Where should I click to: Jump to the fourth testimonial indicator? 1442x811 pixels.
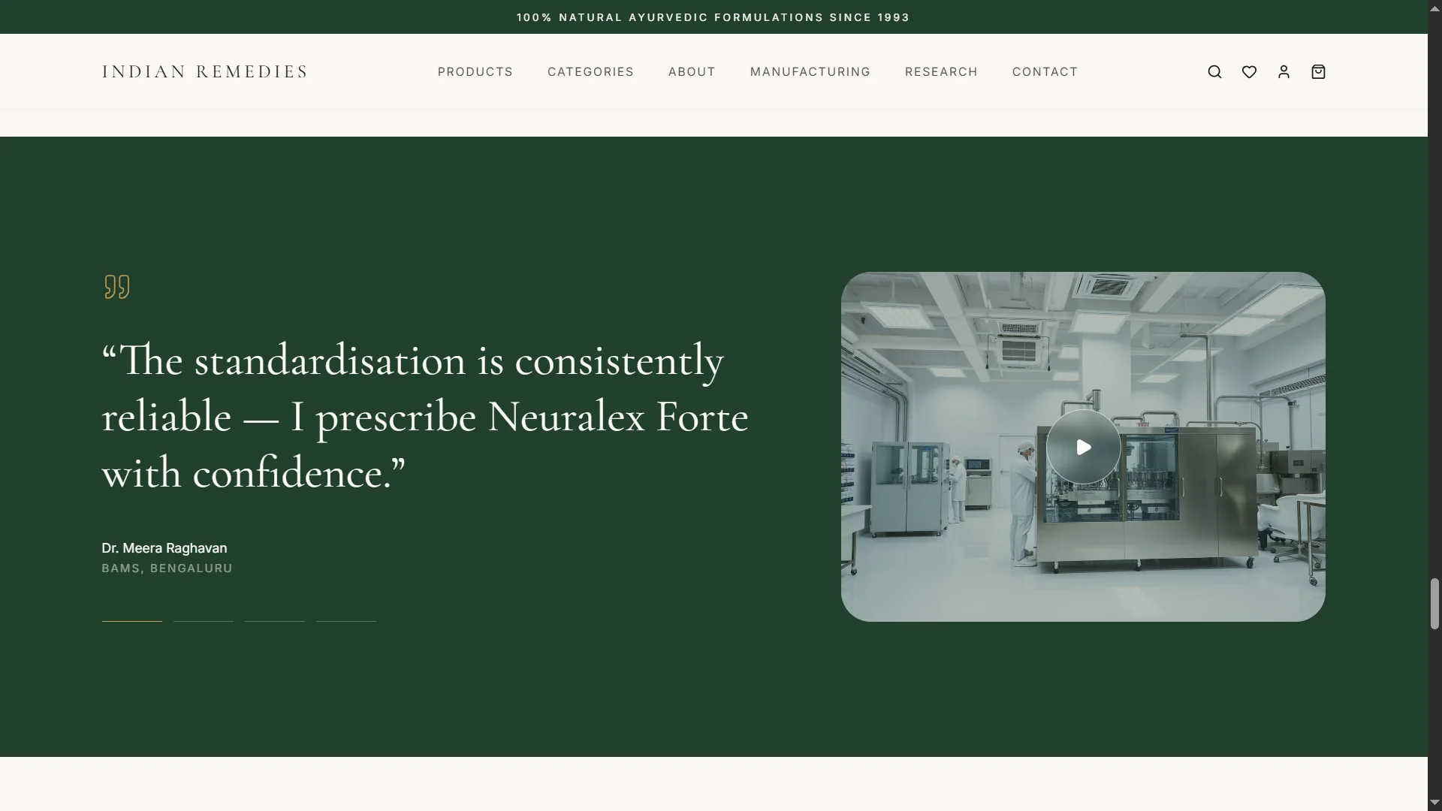(x=346, y=621)
